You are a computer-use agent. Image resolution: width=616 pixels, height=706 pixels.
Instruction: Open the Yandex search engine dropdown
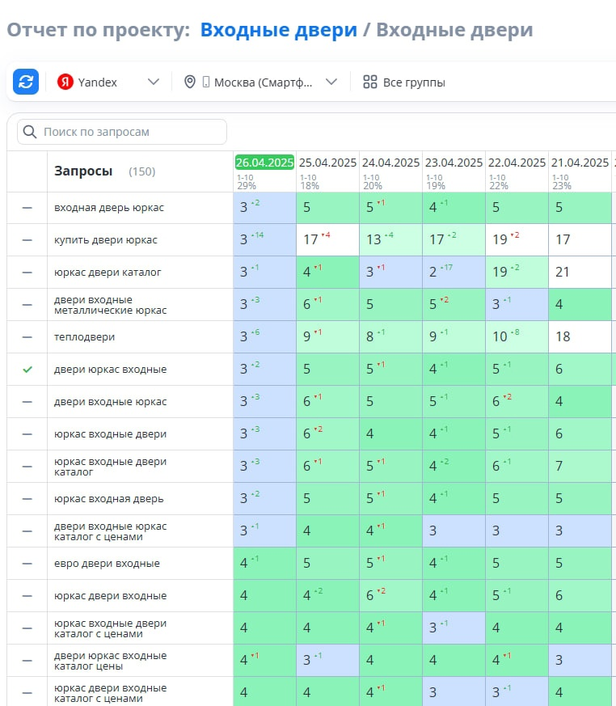coord(108,82)
